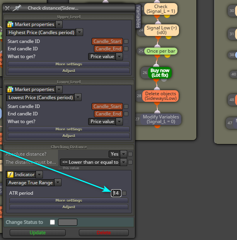Tick the Lower Level Start candle ID checkbox
237x240 pixels.
(126, 106)
